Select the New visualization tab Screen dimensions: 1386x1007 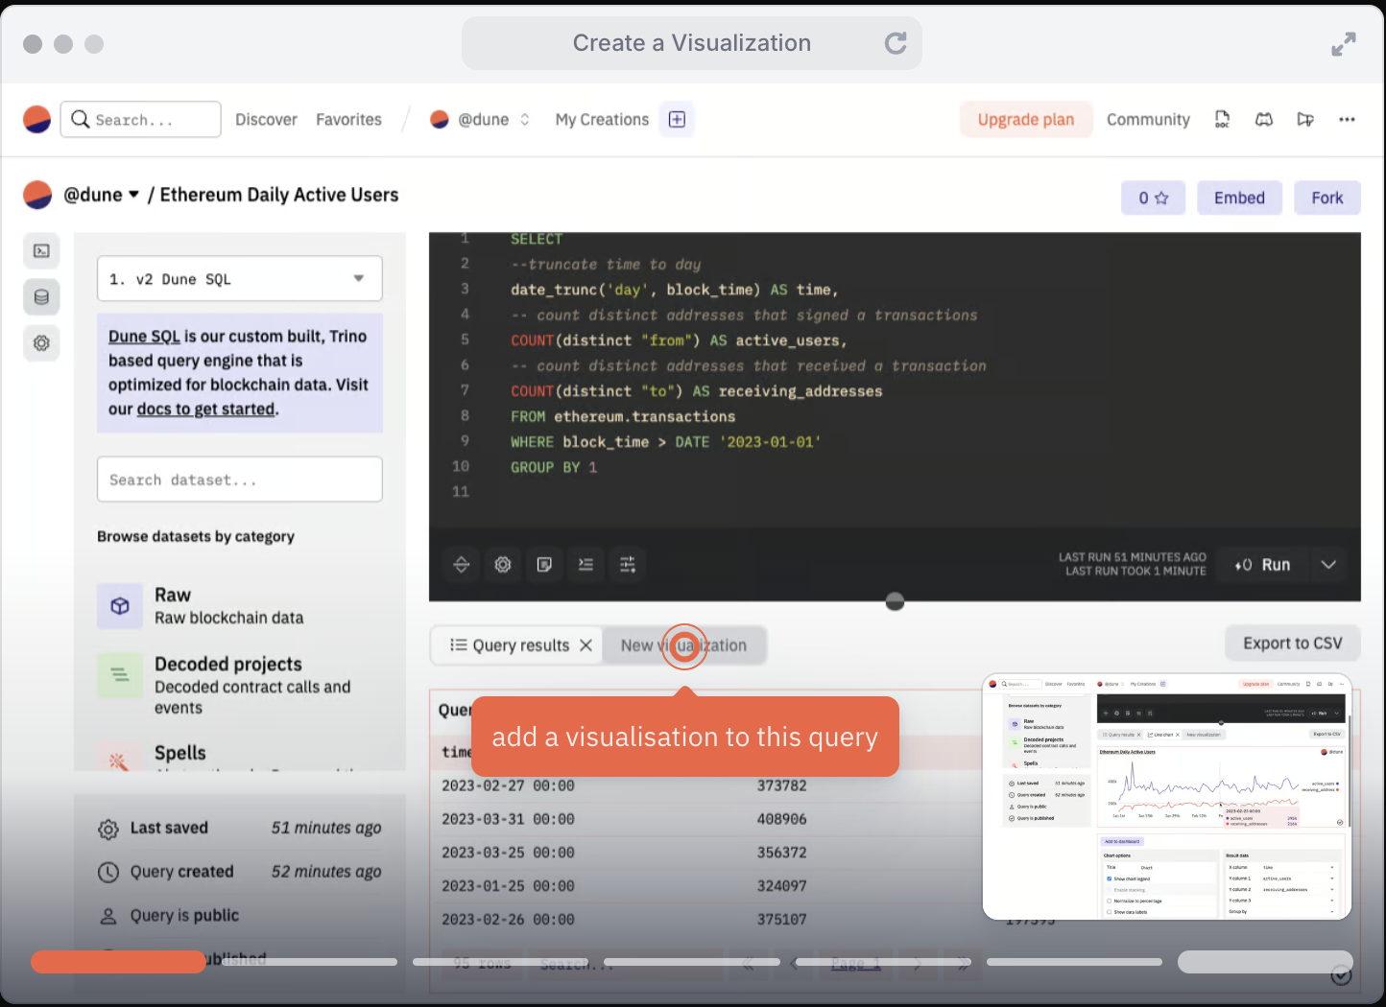click(x=683, y=645)
